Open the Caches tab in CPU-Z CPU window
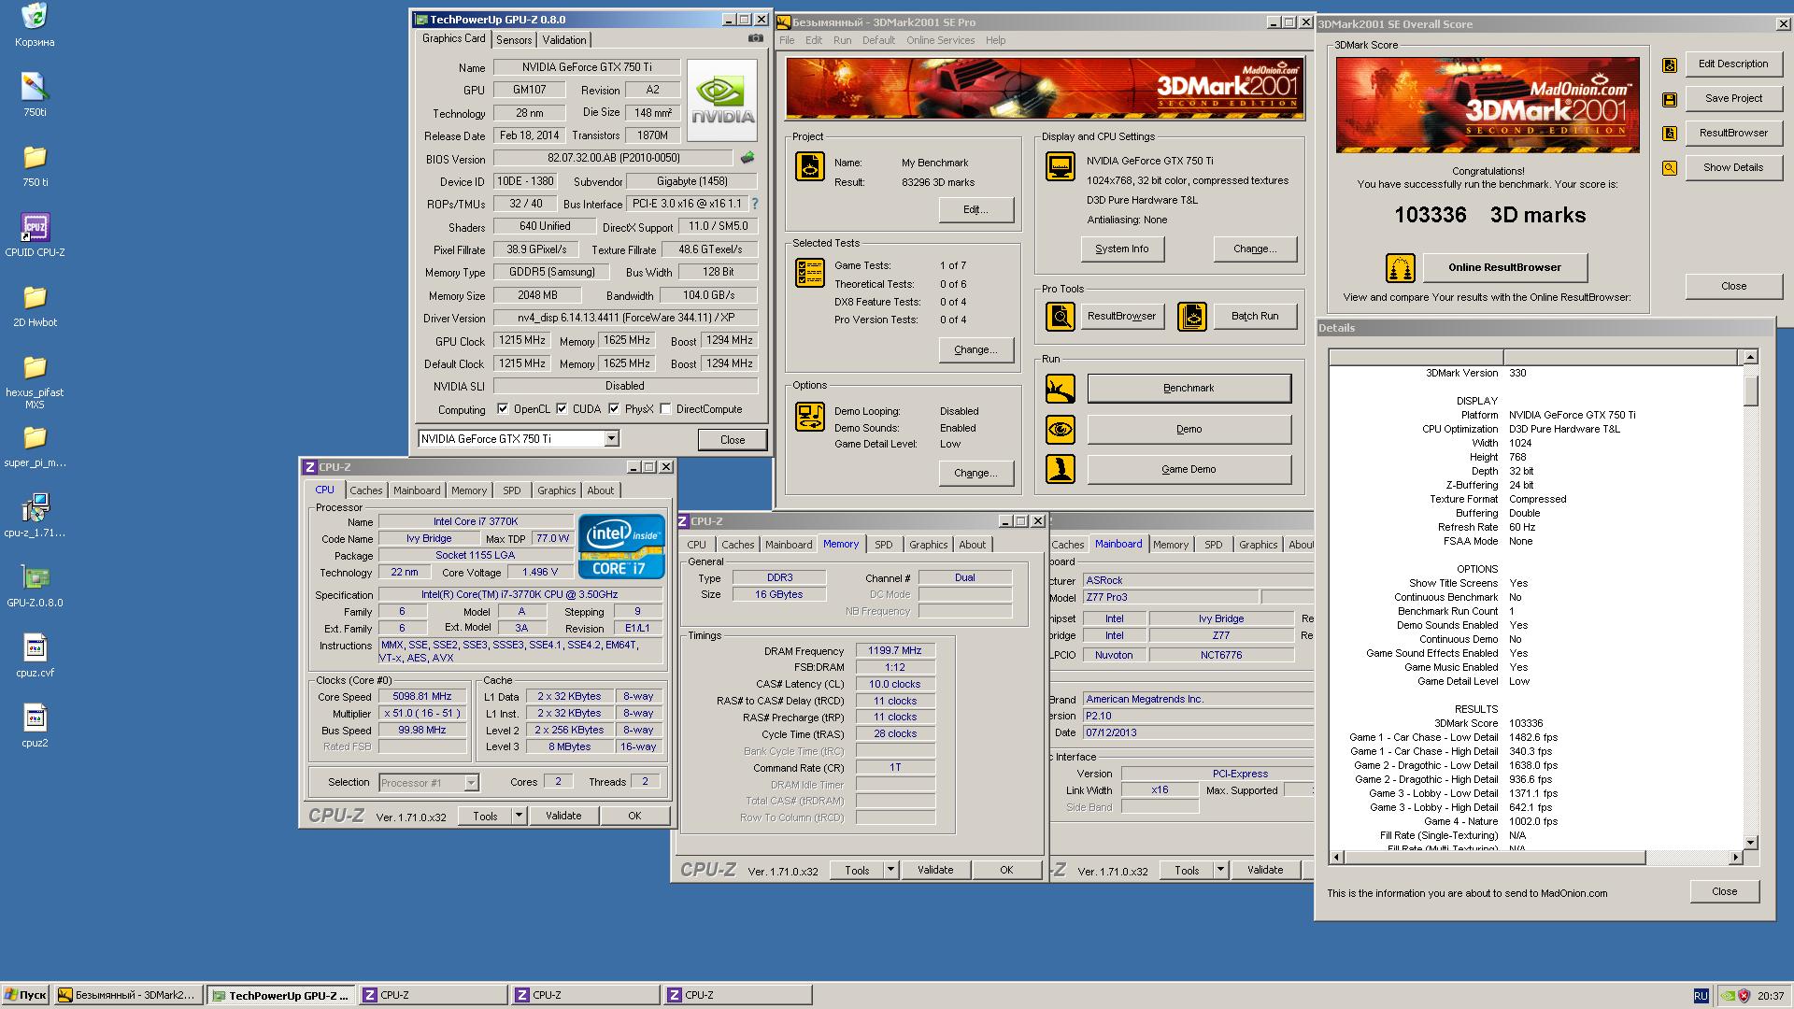Screen dimensions: 1794x1009 coord(366,490)
